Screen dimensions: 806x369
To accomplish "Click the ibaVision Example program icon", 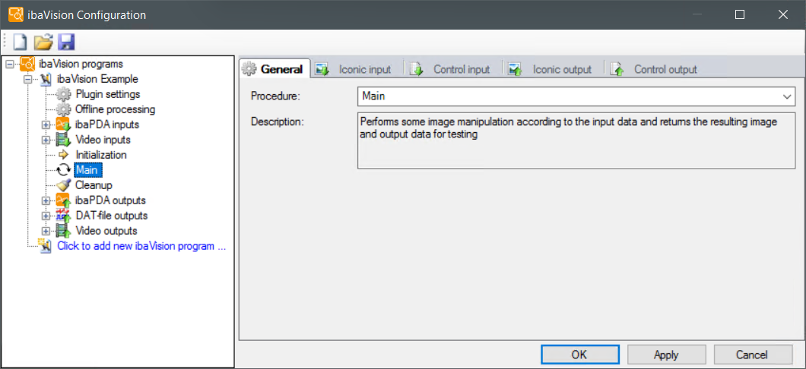I will (46, 79).
